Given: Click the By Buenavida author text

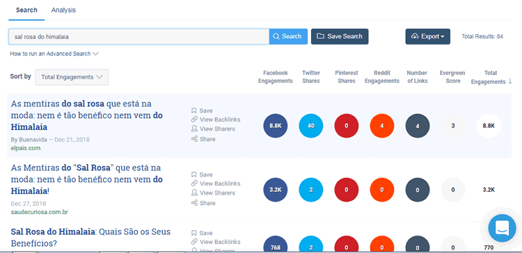Looking at the screenshot, I should [29, 140].
